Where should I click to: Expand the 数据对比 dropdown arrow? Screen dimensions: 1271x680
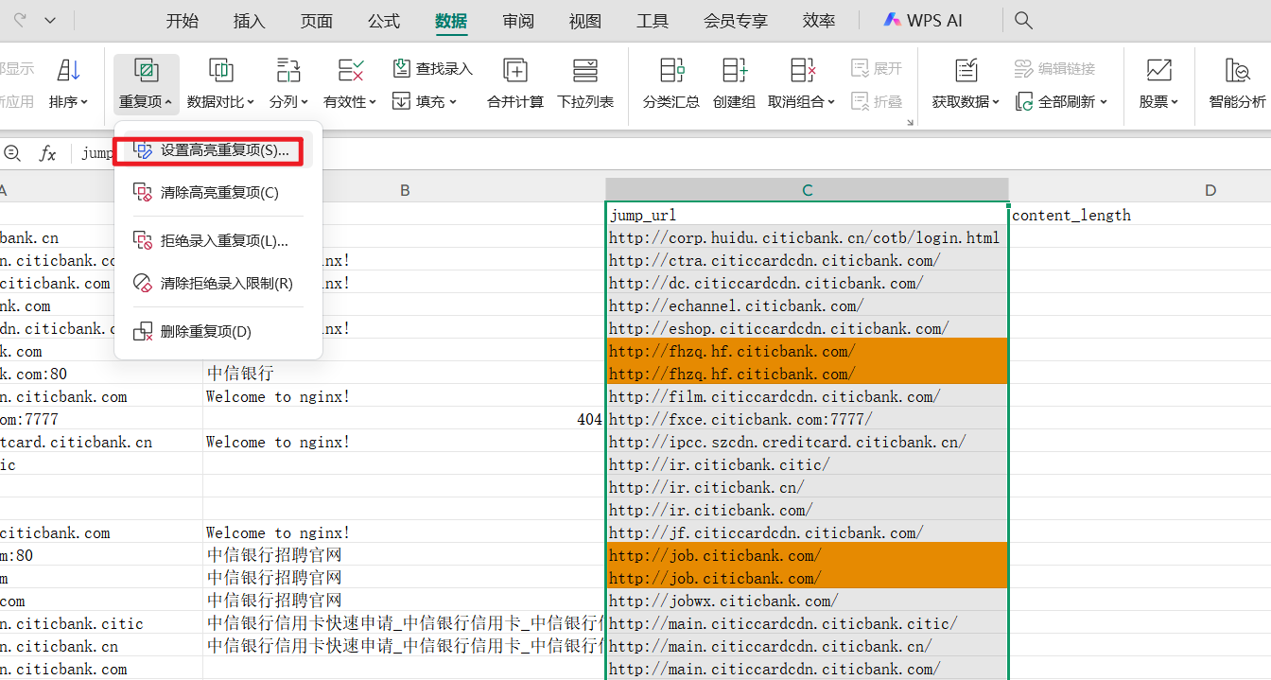coord(251,102)
